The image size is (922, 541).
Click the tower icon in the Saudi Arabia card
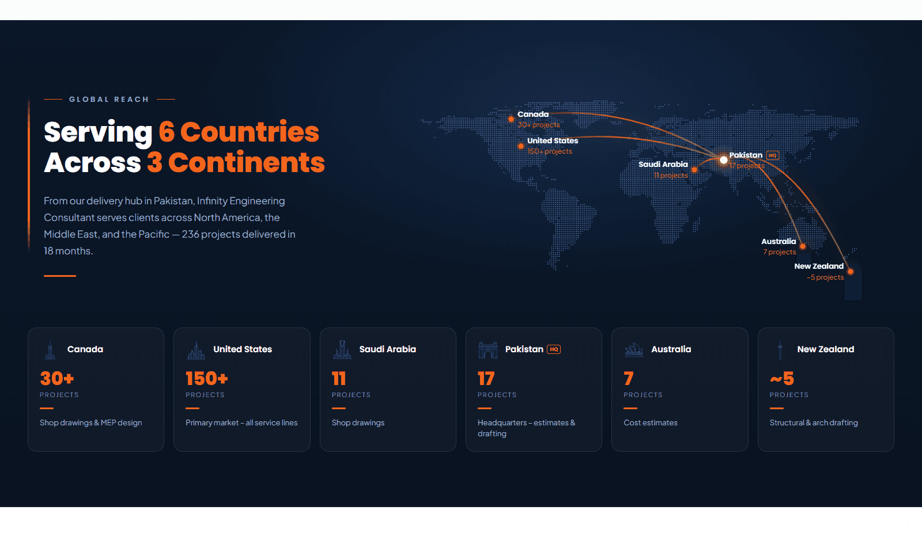342,349
